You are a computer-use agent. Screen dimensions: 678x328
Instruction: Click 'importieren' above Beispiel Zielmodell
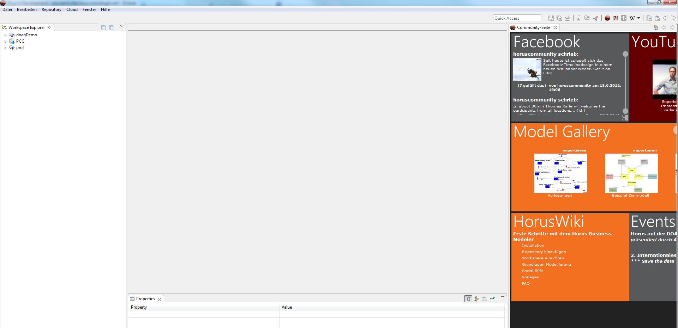point(645,150)
